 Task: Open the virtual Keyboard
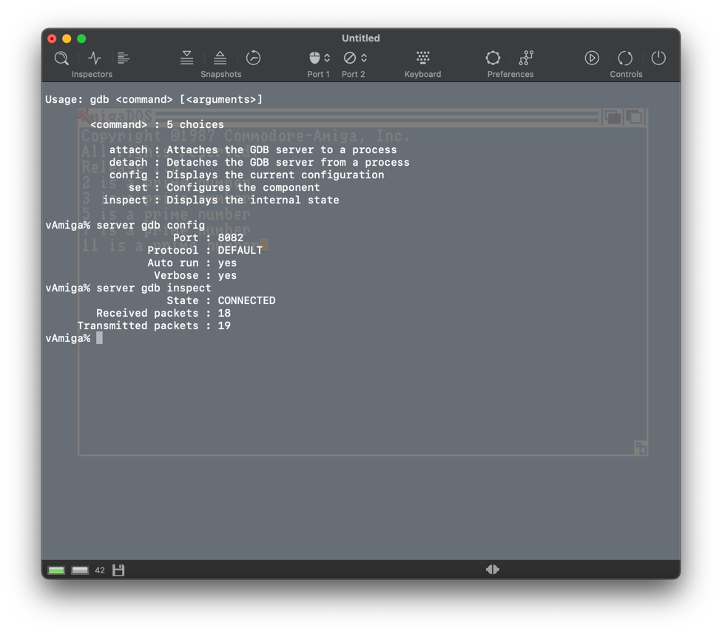point(422,58)
